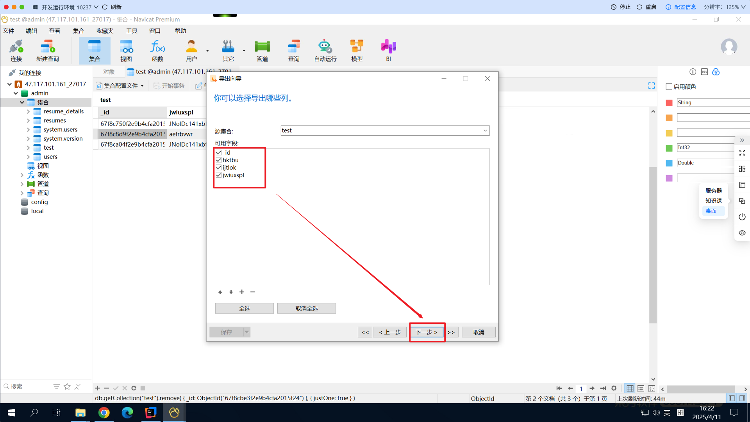Collapse the admin database node
The width and height of the screenshot is (750, 422).
tap(16, 93)
